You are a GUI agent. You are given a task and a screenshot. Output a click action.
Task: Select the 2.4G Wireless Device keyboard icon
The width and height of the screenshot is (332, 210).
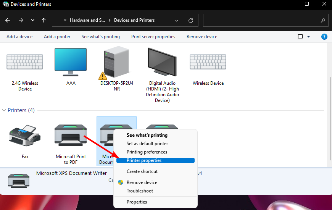[25, 62]
